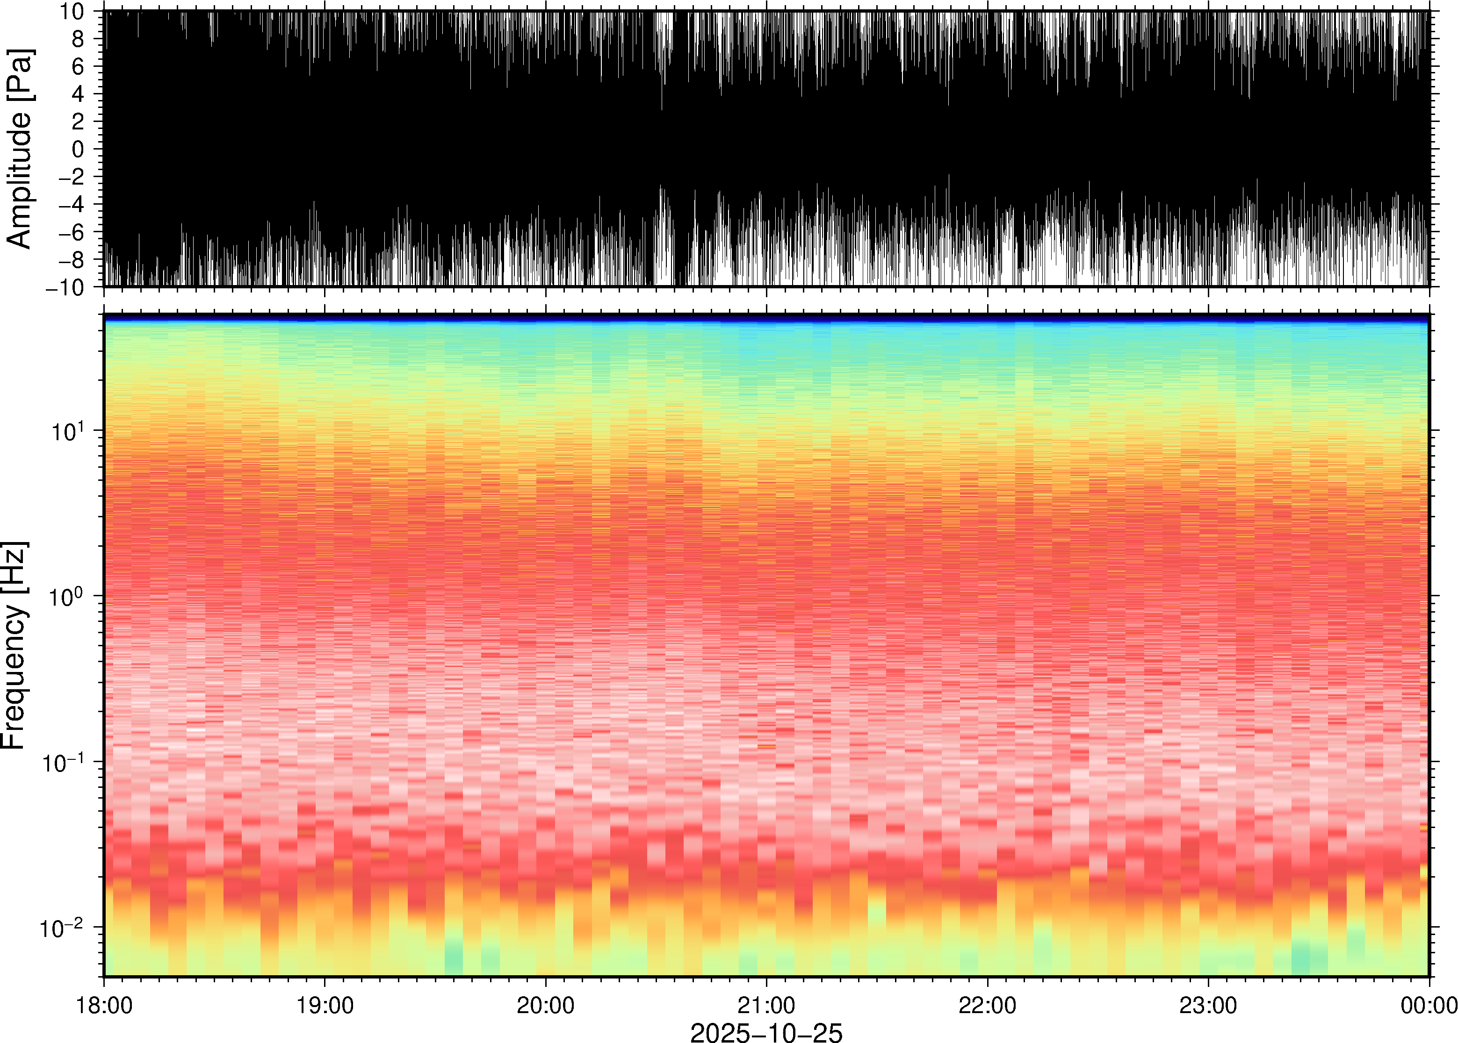
Task: Click the -10 amplitude tick label
Action: [65, 288]
